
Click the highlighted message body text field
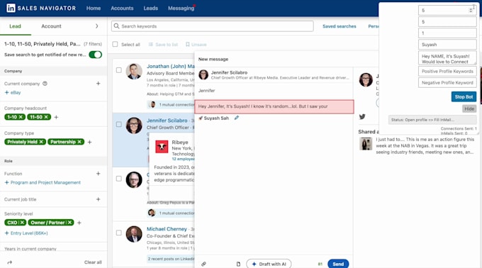point(274,106)
